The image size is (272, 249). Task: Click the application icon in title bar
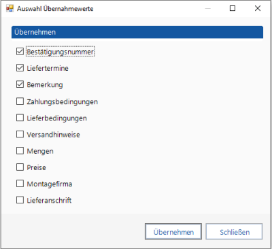tap(10, 8)
